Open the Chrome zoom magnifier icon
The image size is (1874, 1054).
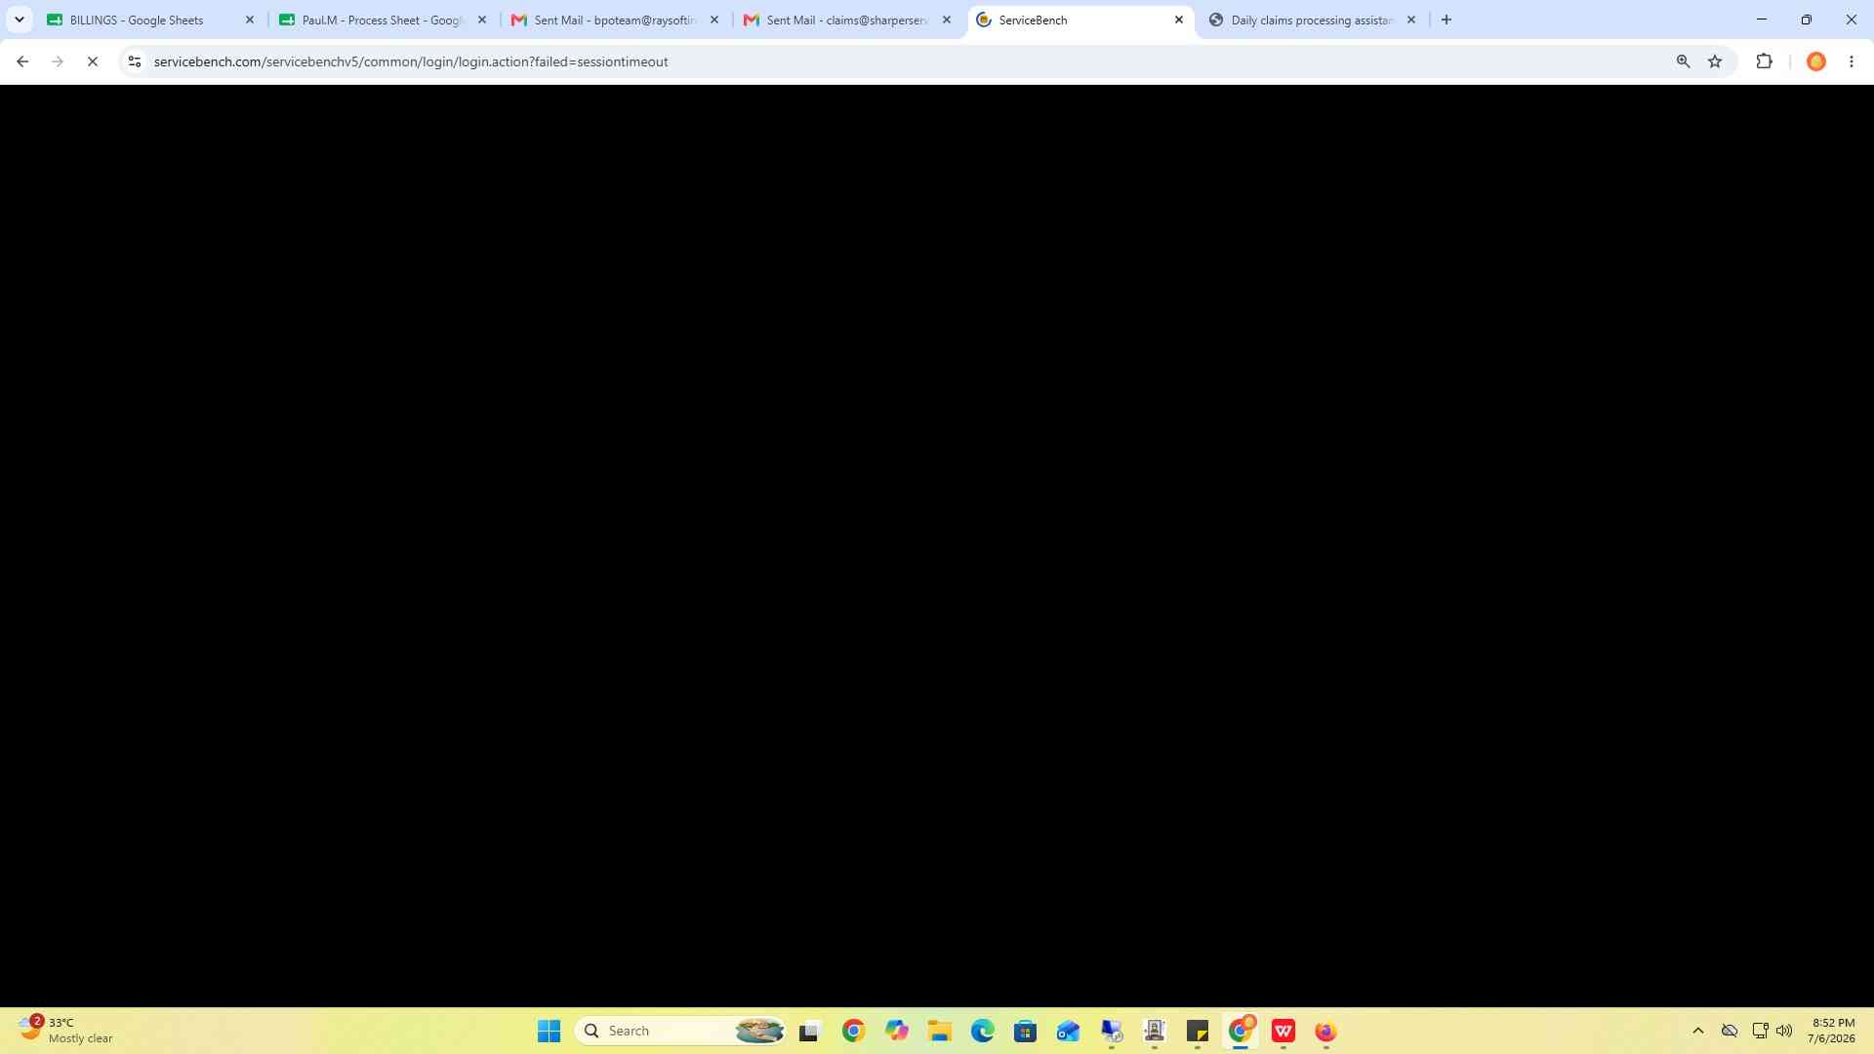click(x=1683, y=61)
